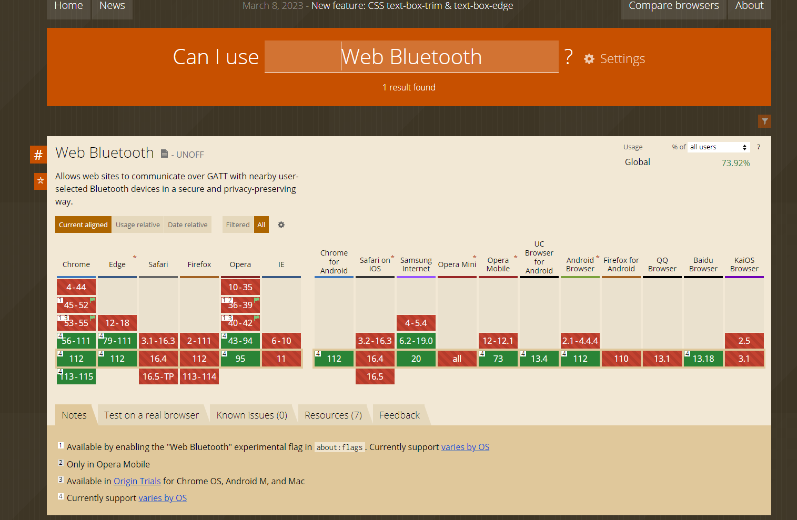Image resolution: width=797 pixels, height=520 pixels.
Task: Click IE version 6-10 cell
Action: coord(281,341)
